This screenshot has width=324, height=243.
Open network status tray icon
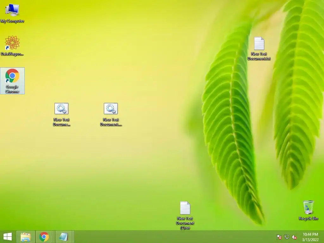pyautogui.click(x=287, y=237)
